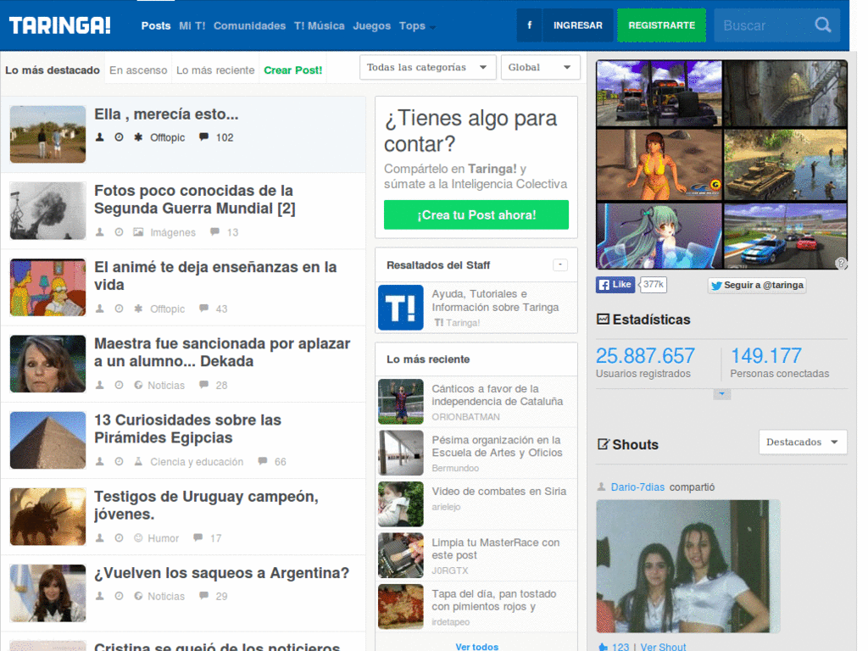Open the Juegos nav item
Screen dimensions: 868x651
click(372, 25)
